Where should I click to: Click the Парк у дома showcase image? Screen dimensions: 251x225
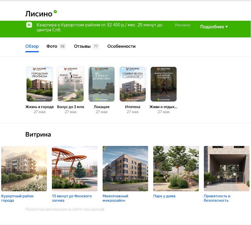176,168
